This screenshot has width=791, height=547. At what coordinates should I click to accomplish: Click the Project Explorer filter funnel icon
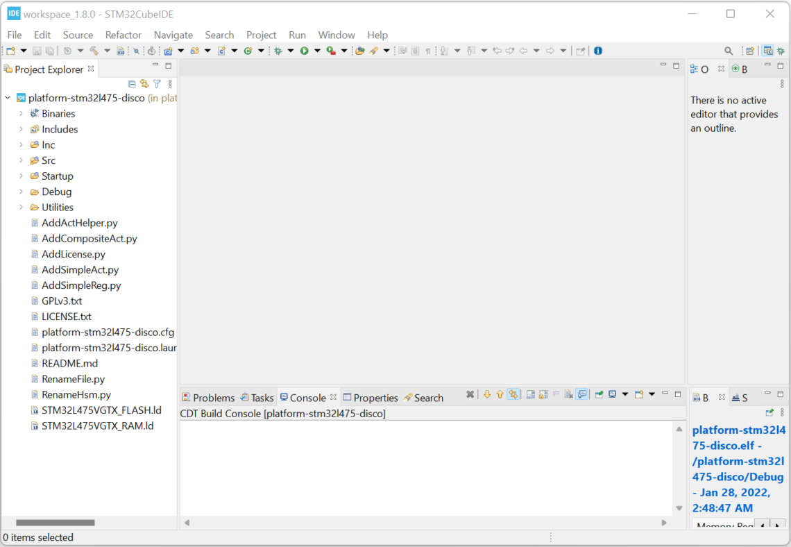157,84
